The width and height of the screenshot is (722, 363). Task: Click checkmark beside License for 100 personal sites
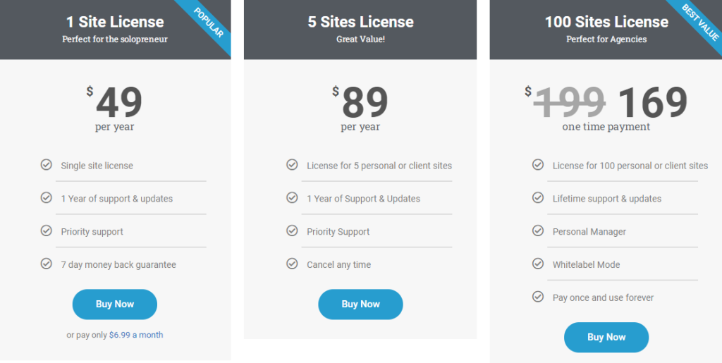tap(538, 165)
